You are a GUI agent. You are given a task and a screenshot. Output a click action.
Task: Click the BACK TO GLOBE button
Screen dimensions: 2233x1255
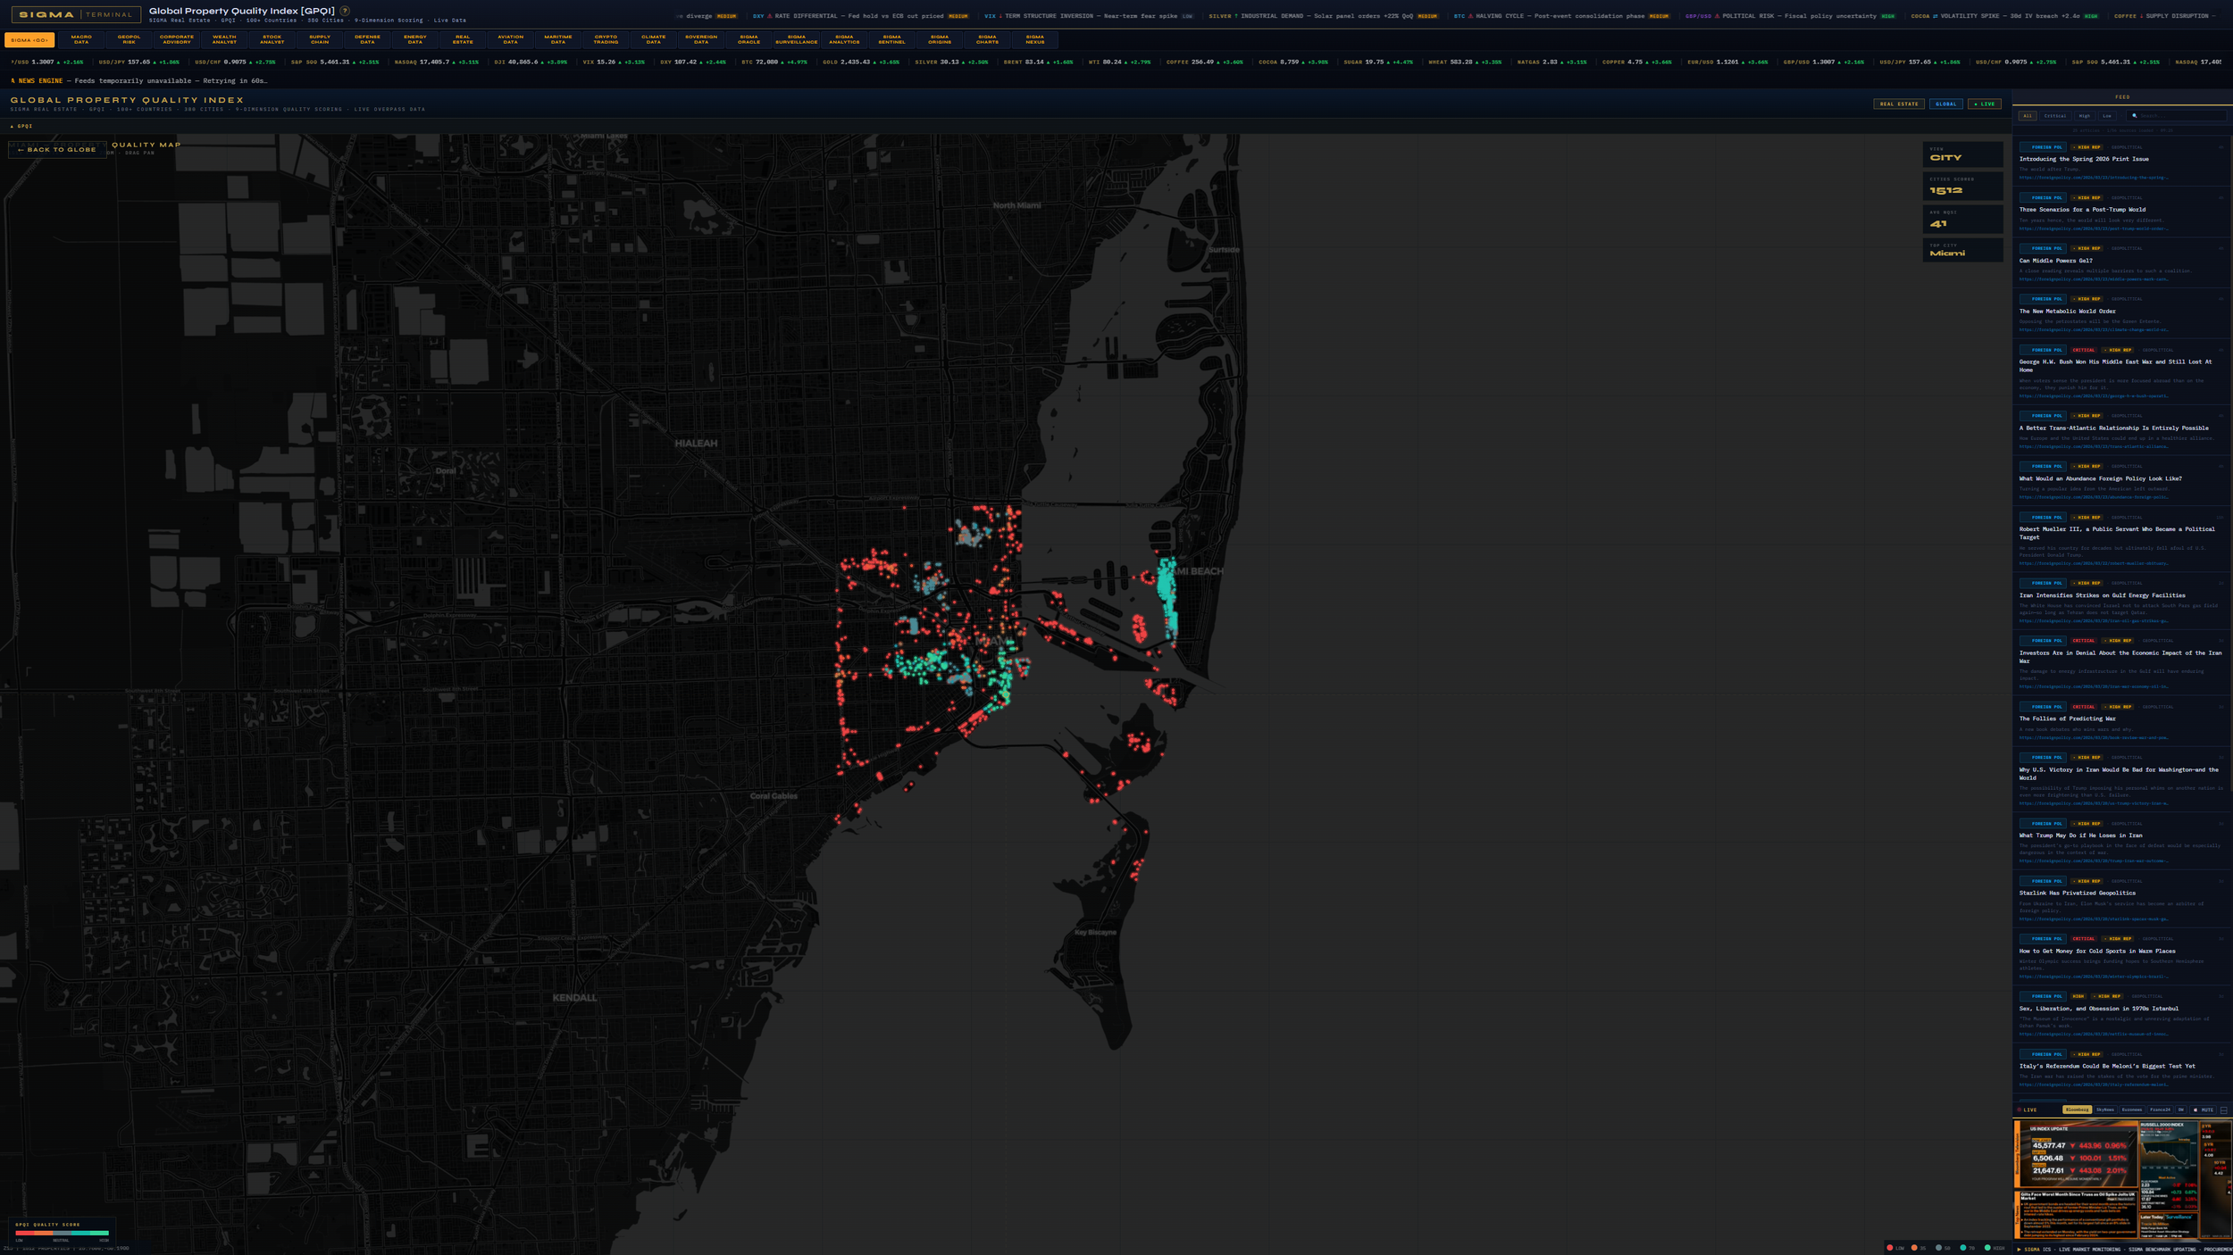[56, 149]
